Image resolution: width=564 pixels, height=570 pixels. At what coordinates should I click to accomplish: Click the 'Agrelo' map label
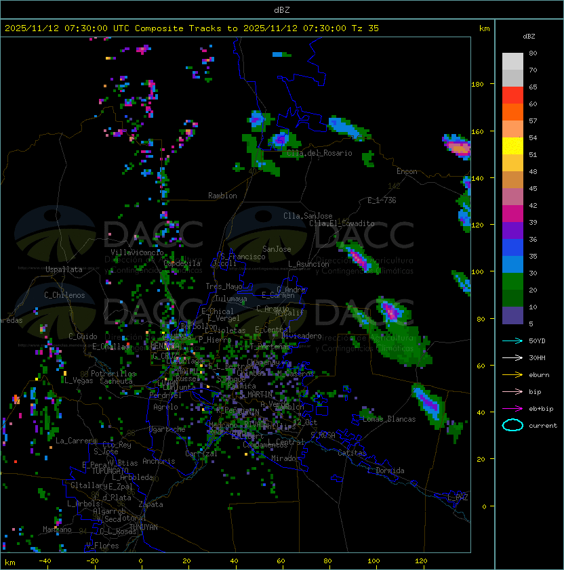(x=165, y=407)
